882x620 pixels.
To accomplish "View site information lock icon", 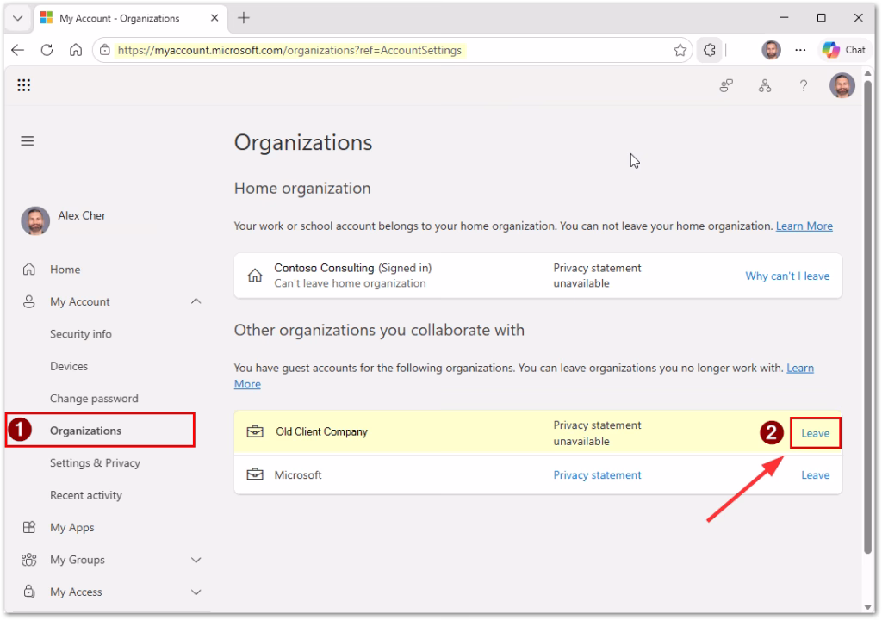I will click(x=104, y=50).
